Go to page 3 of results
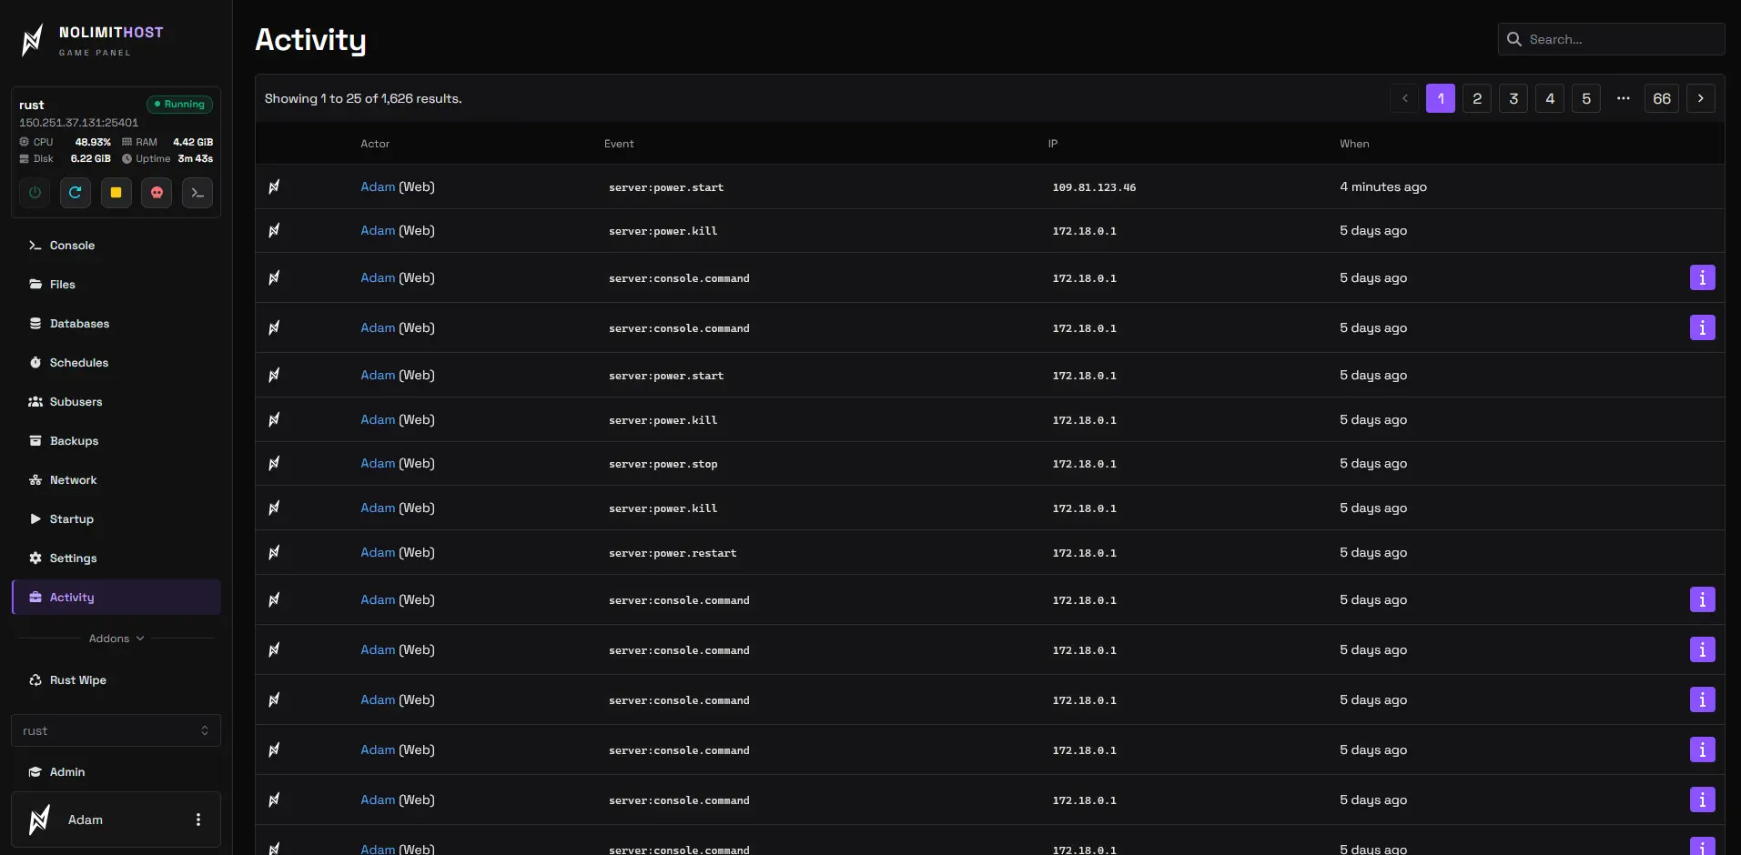This screenshot has width=1741, height=855. tap(1513, 98)
